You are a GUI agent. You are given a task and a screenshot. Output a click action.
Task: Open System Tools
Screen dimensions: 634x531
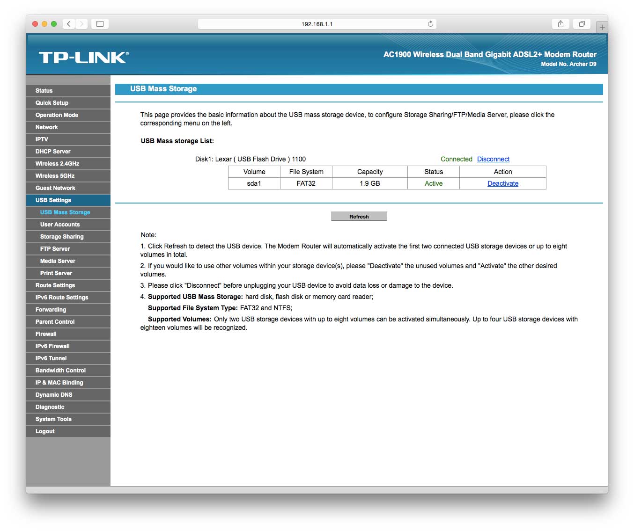pyautogui.click(x=68, y=419)
